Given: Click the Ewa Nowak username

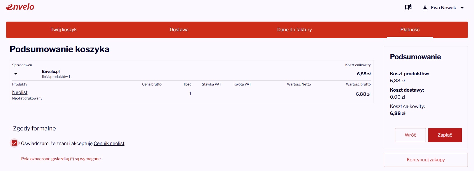Looking at the screenshot, I should pyautogui.click(x=443, y=8).
